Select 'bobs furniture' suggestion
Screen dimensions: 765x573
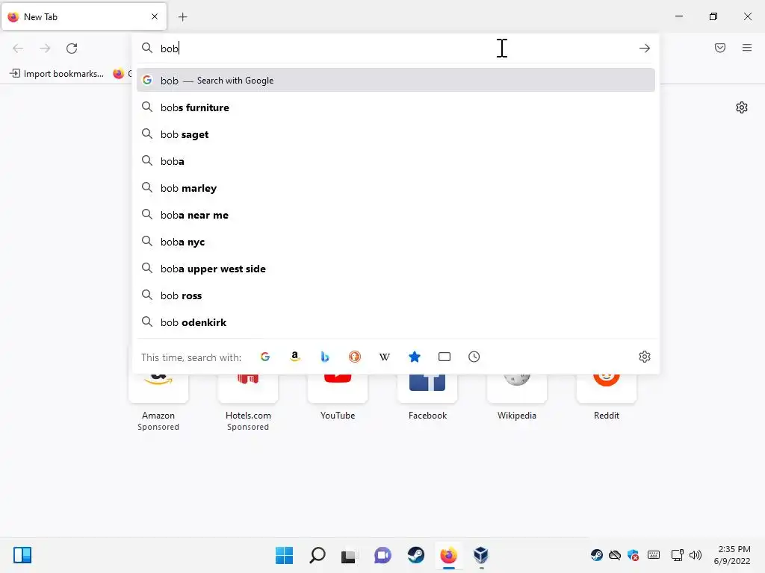click(x=396, y=107)
